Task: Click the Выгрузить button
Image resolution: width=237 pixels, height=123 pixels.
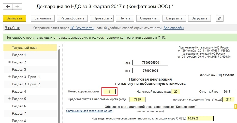Action: click(174, 18)
